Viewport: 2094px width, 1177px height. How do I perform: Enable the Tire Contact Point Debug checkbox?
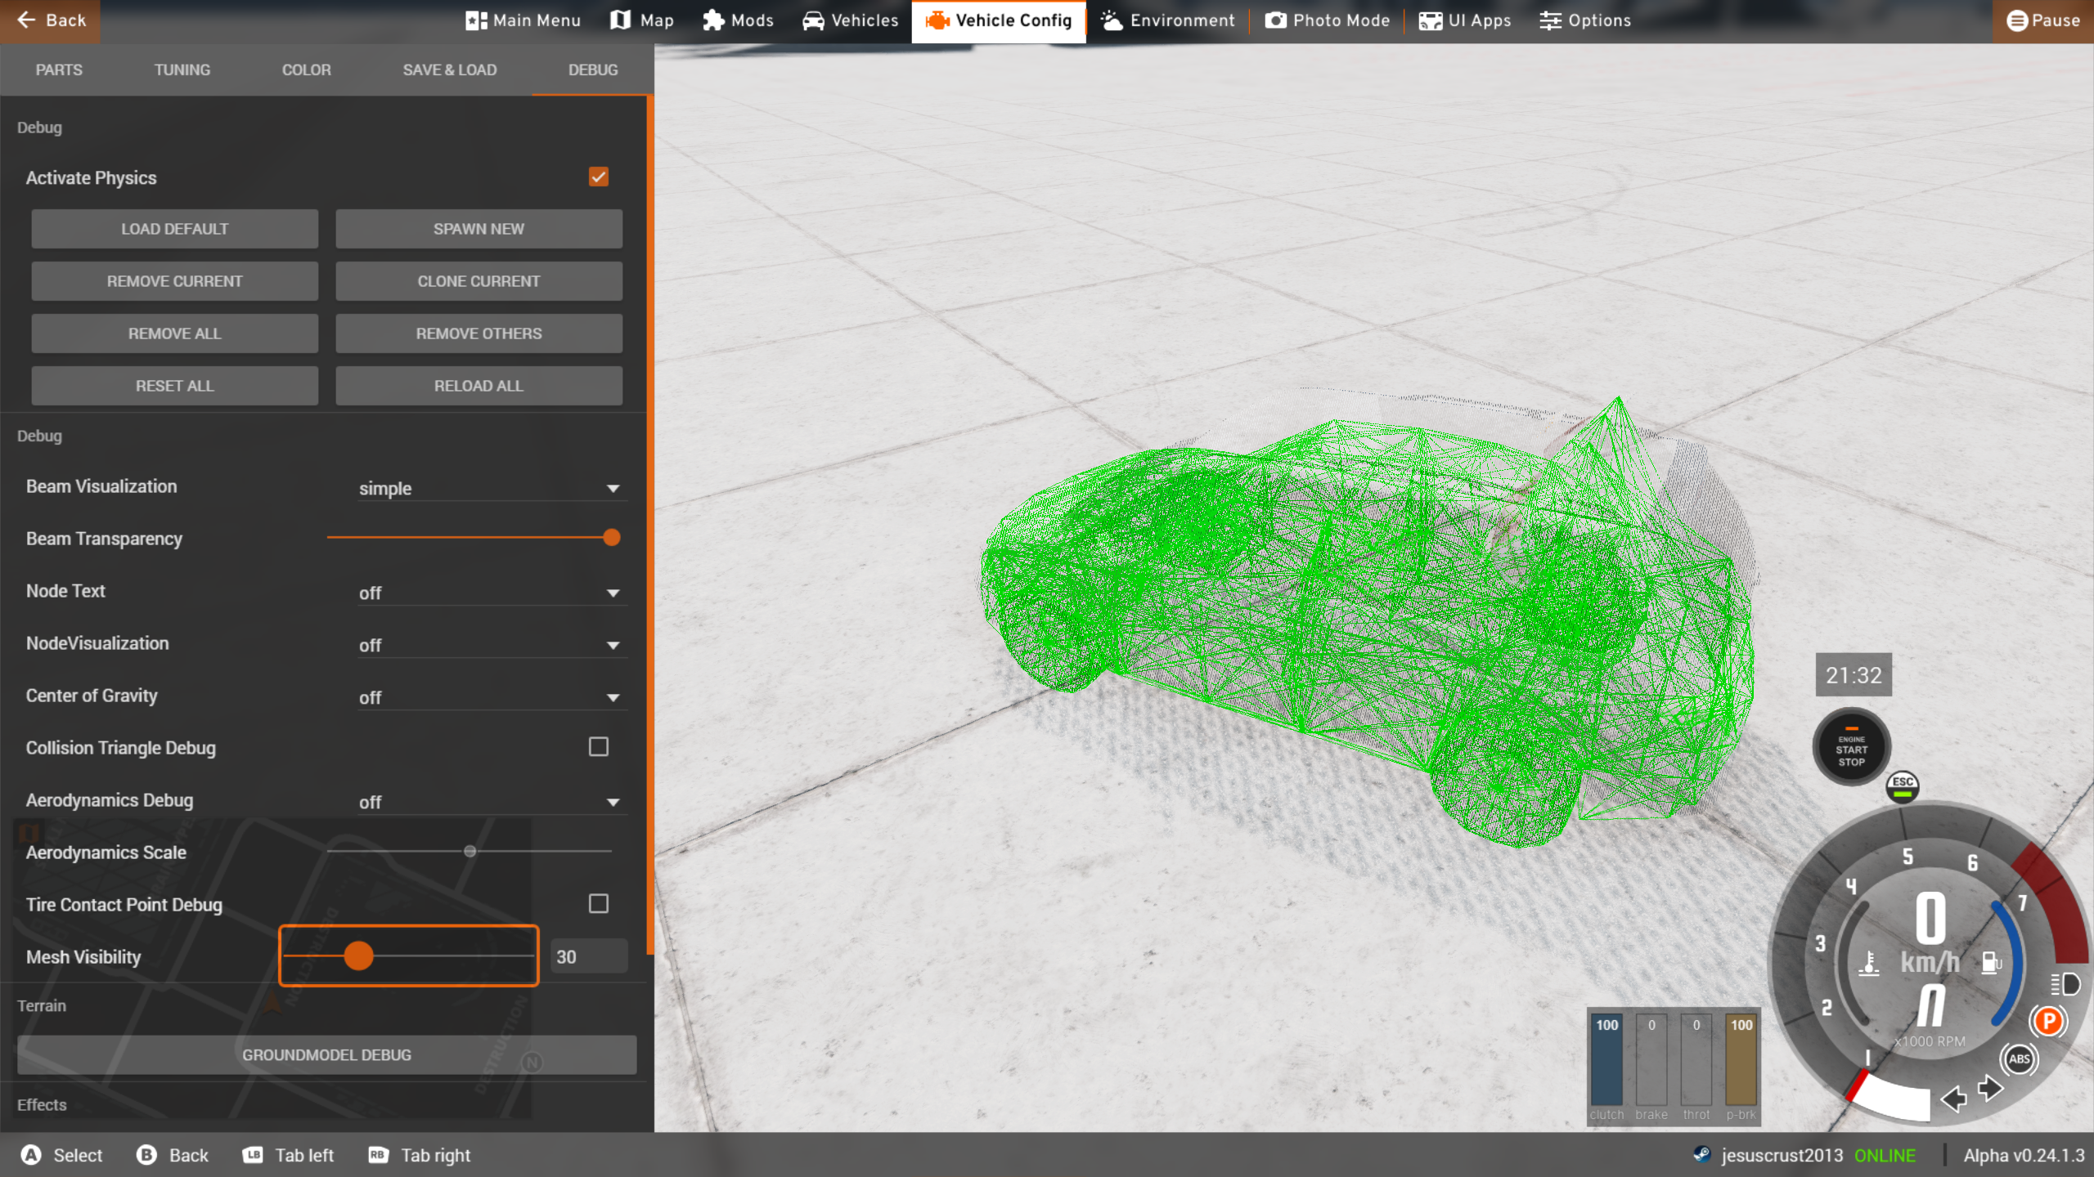click(598, 904)
